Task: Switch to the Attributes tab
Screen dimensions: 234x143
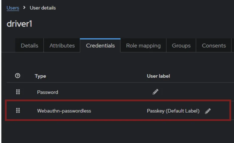Action: [62, 46]
